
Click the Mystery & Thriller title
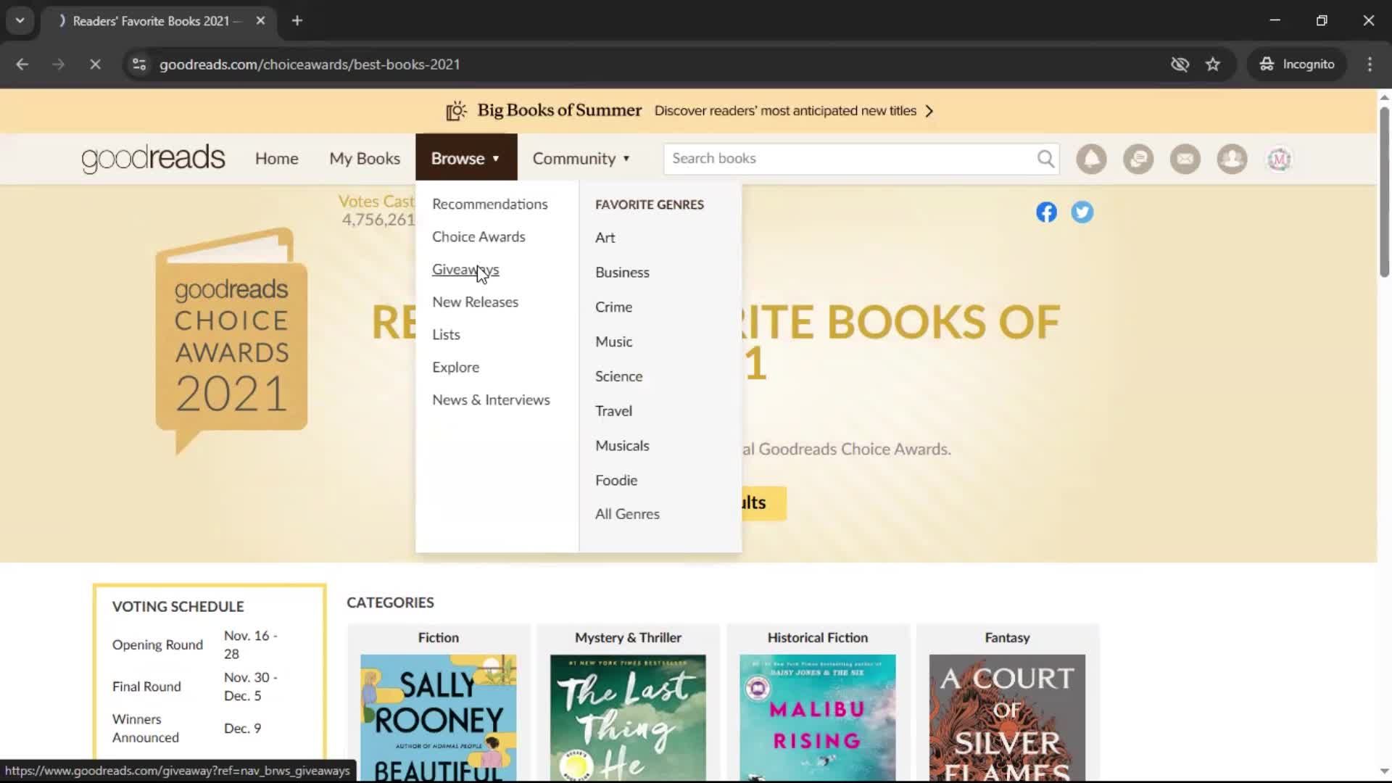628,638
